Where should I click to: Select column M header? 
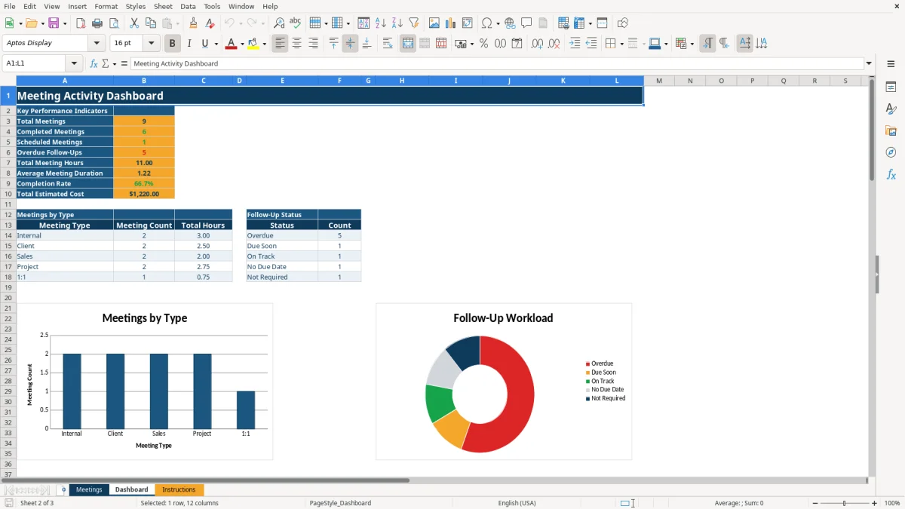point(659,81)
